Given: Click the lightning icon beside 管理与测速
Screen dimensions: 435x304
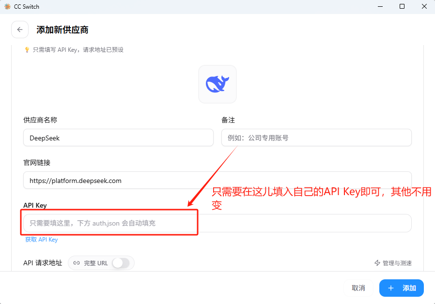Looking at the screenshot, I should click(377, 263).
